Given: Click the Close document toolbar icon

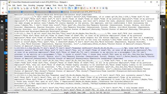Looking at the screenshot, I should pos(21,8).
